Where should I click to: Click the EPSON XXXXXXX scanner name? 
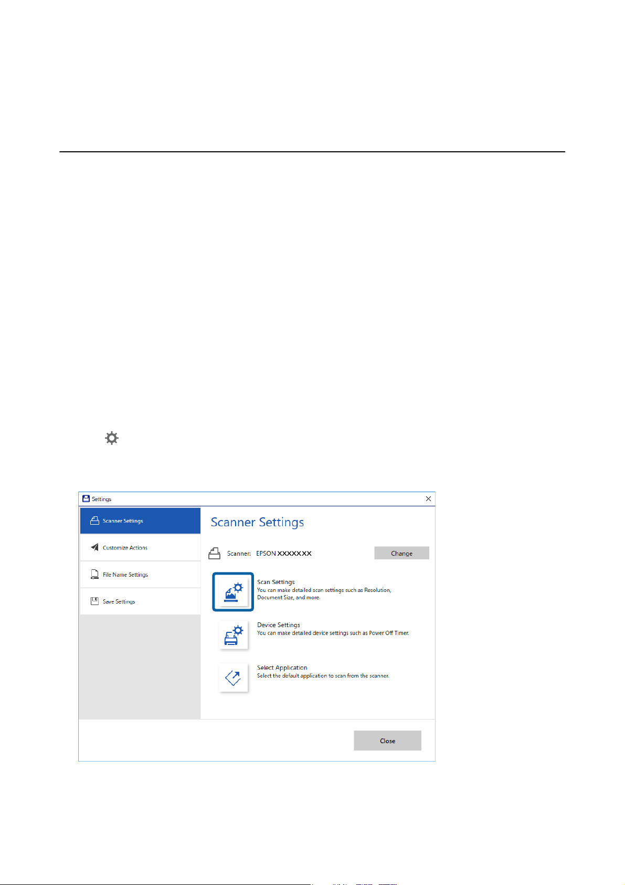coord(284,553)
